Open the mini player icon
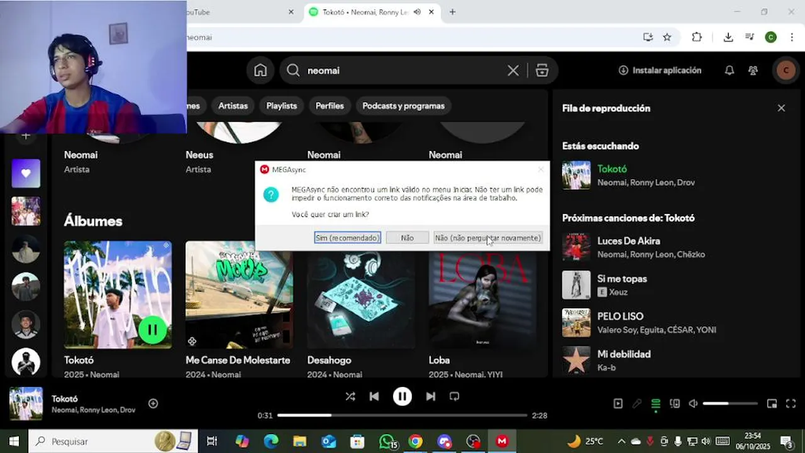The image size is (805, 453). (x=772, y=404)
